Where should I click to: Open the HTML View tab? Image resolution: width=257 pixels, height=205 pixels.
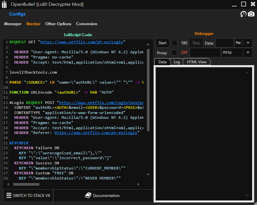click(x=197, y=62)
